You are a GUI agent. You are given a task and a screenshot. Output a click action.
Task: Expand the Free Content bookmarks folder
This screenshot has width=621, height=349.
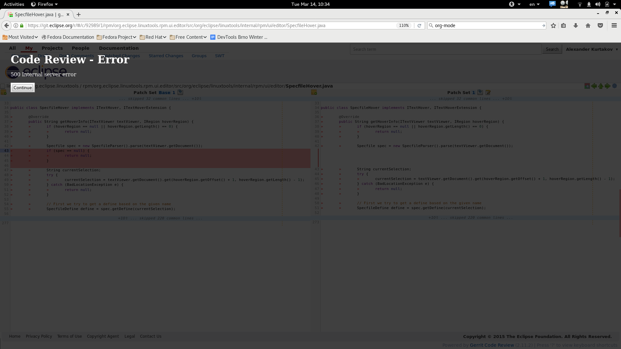(188, 37)
